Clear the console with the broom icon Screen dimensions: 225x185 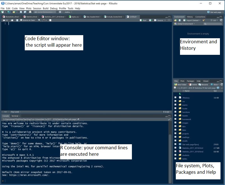[169, 119]
